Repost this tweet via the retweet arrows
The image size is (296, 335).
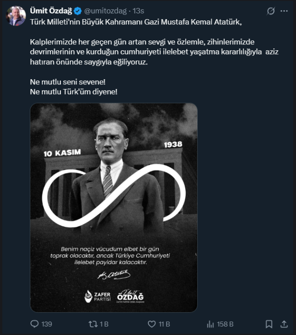click(93, 324)
